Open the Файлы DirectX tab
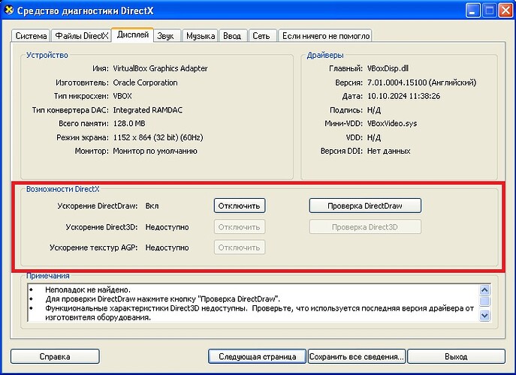The image size is (516, 375). click(x=81, y=36)
